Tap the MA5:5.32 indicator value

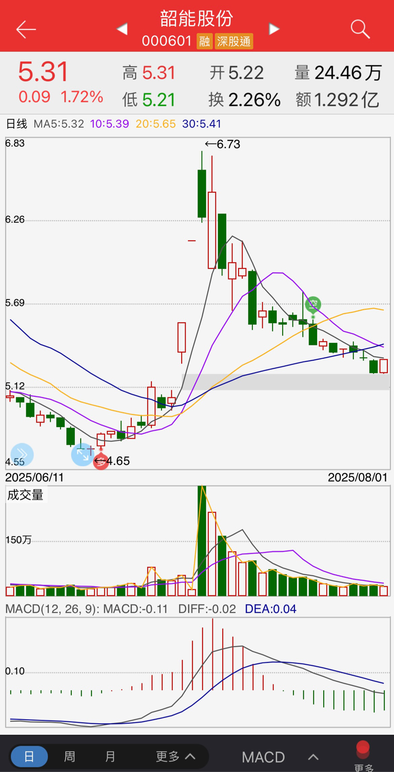pos(59,124)
